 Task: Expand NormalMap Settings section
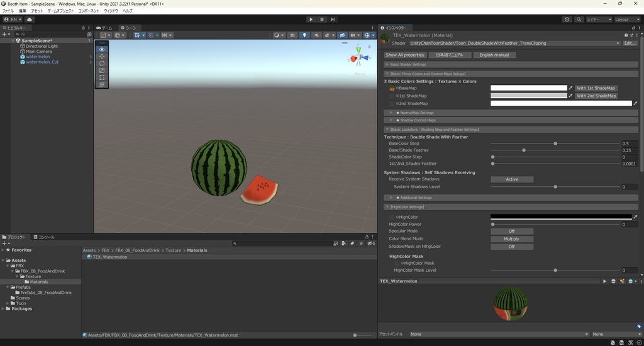511,113
